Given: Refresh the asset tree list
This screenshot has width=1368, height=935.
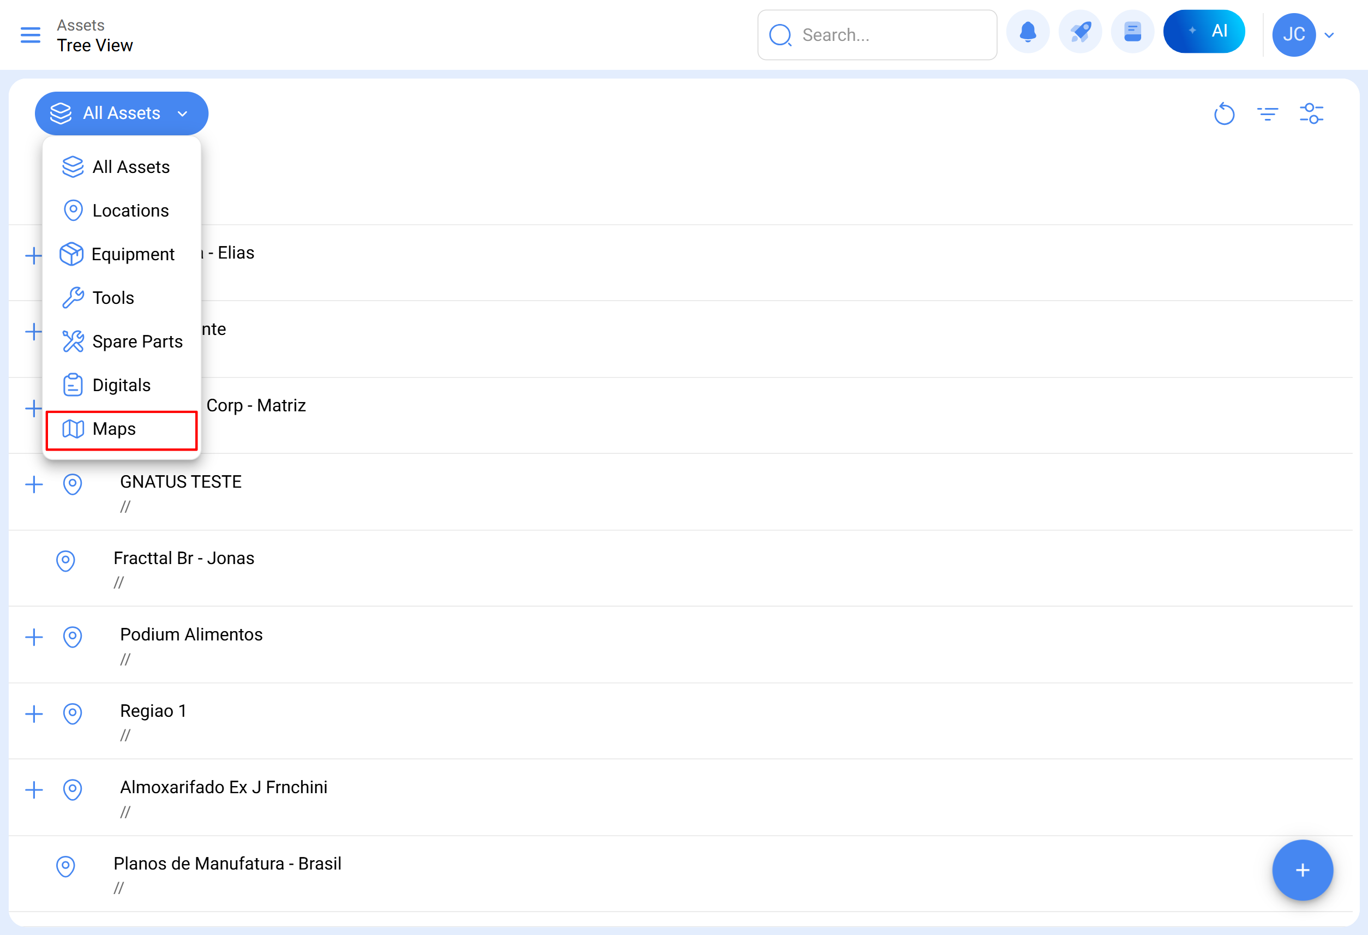Looking at the screenshot, I should click(x=1224, y=113).
